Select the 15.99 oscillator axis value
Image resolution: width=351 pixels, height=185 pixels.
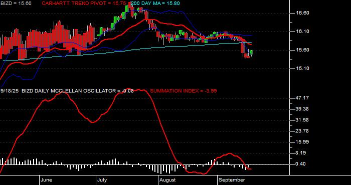pyautogui.click(x=302, y=142)
